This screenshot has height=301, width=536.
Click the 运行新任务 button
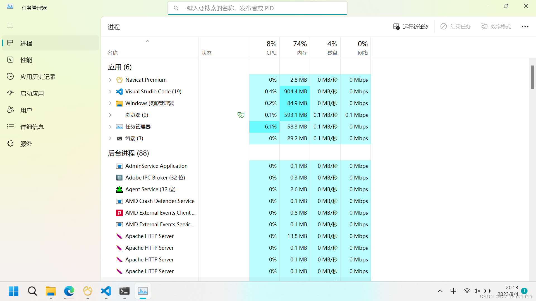click(x=411, y=26)
